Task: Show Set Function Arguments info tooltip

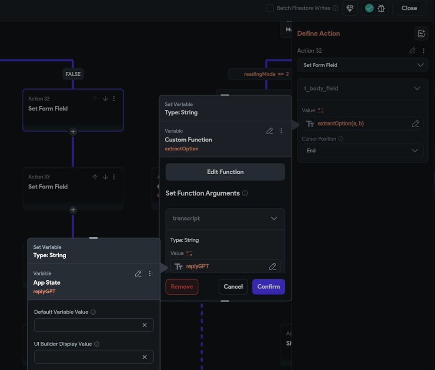Action: (245, 193)
